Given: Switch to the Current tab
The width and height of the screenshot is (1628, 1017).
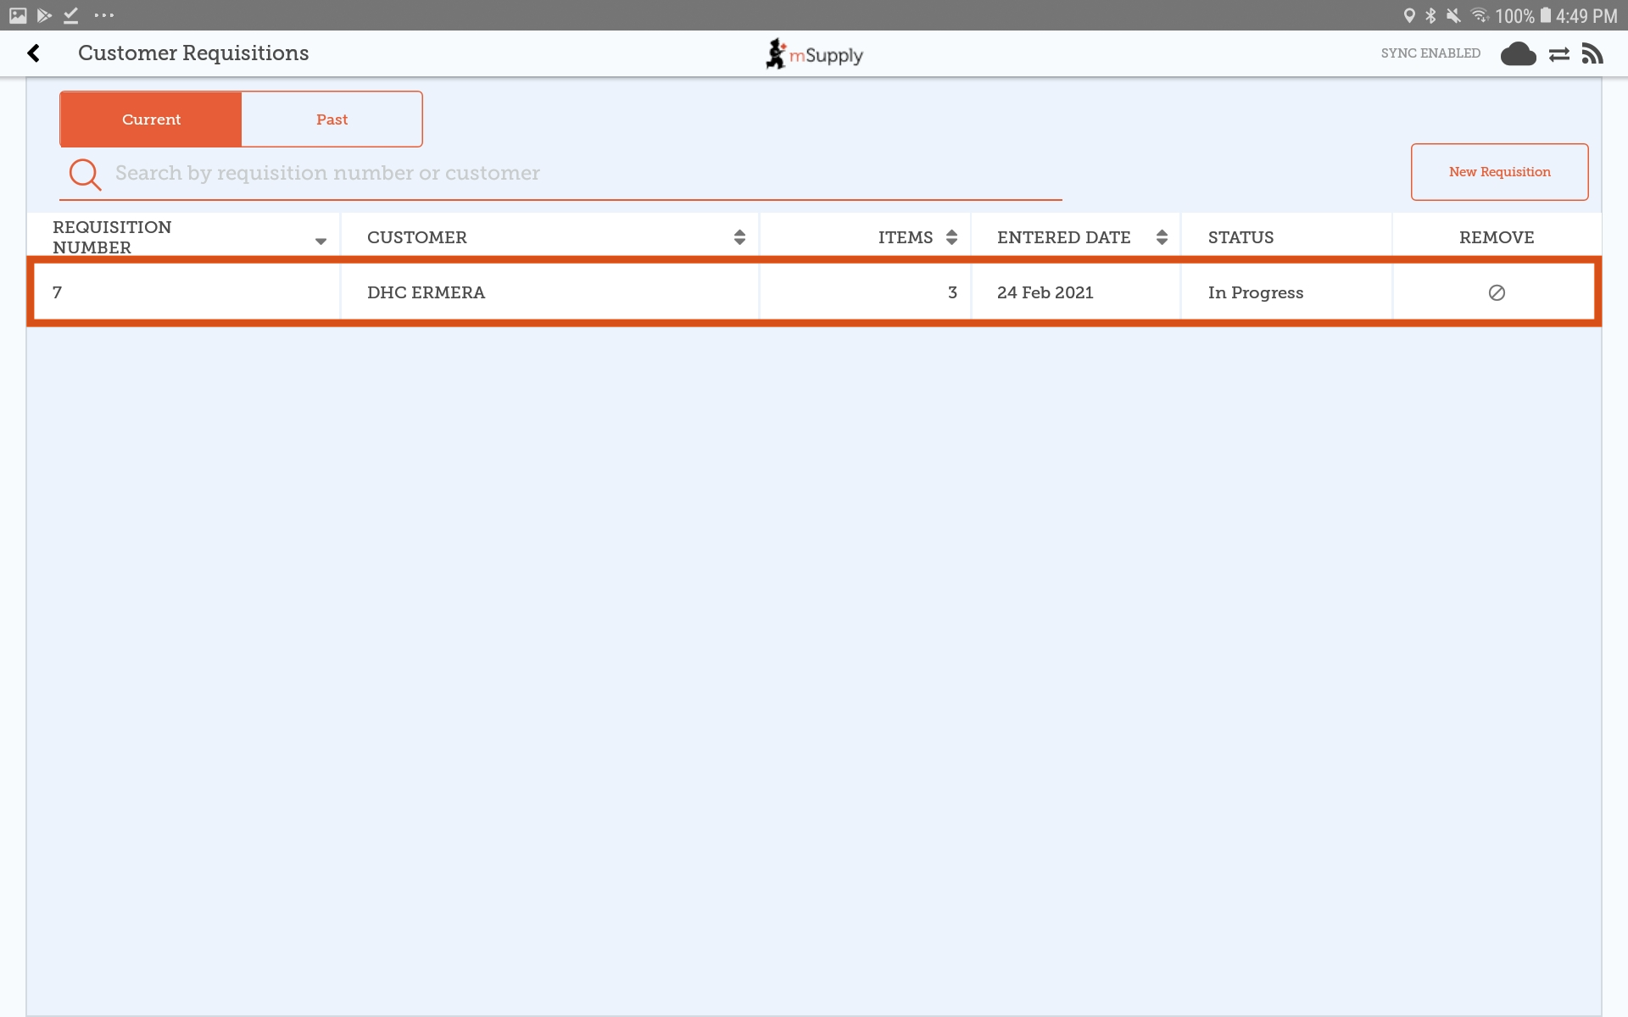Looking at the screenshot, I should tap(151, 119).
